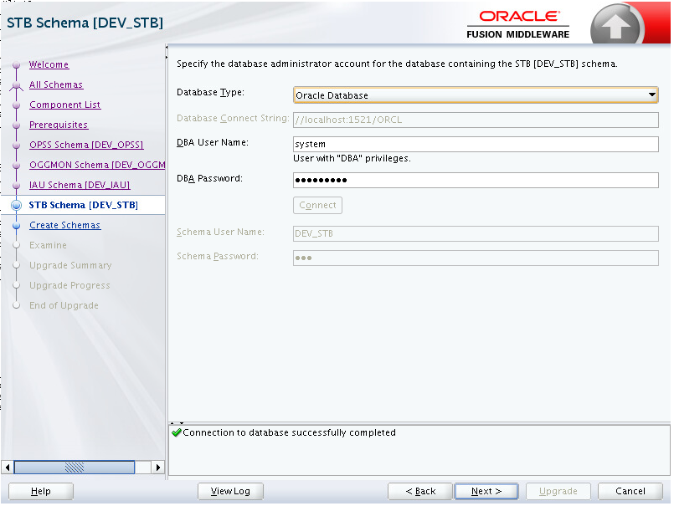Click the DBA Password label
The height and width of the screenshot is (506, 674).
tap(209, 179)
